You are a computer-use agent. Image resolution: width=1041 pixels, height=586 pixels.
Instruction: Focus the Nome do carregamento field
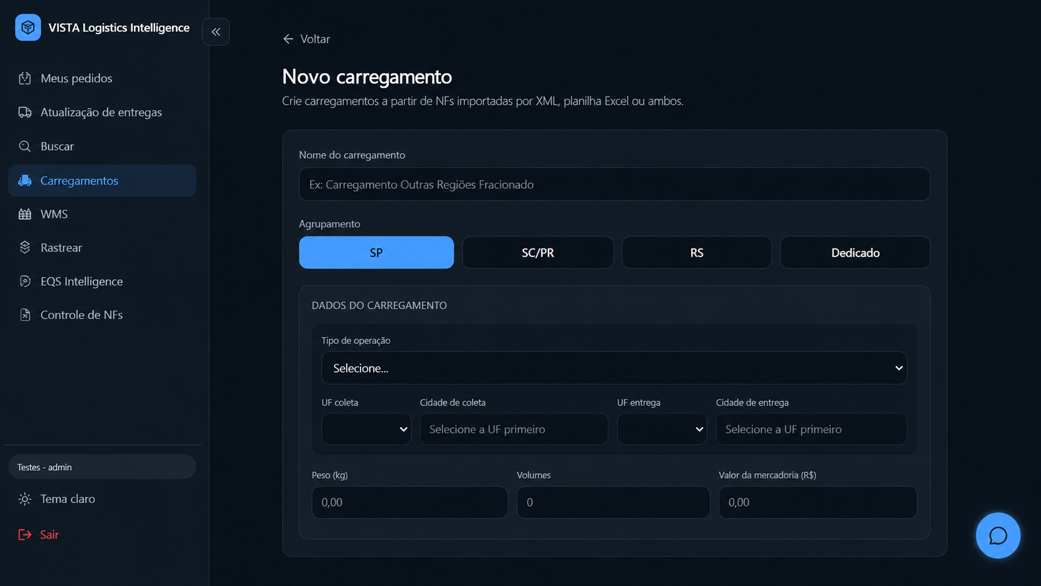[615, 184]
